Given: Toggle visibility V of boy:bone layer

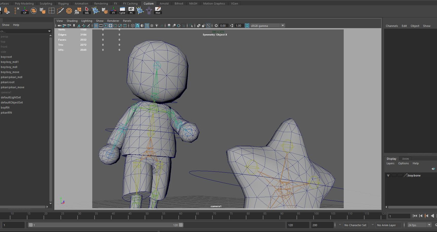Looking at the screenshot, I should click(388, 175).
